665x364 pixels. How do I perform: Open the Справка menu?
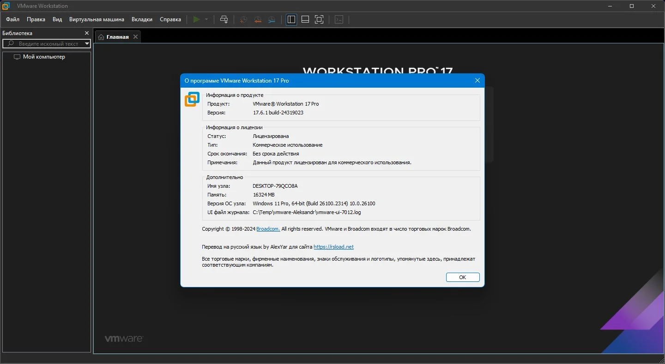click(170, 19)
